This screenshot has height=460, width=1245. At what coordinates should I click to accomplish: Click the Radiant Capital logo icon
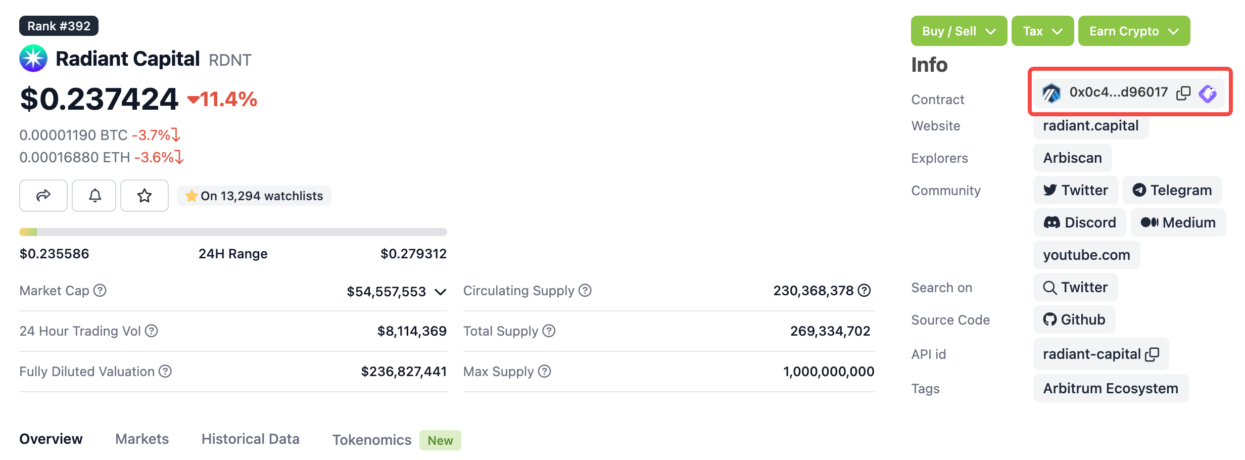point(33,59)
